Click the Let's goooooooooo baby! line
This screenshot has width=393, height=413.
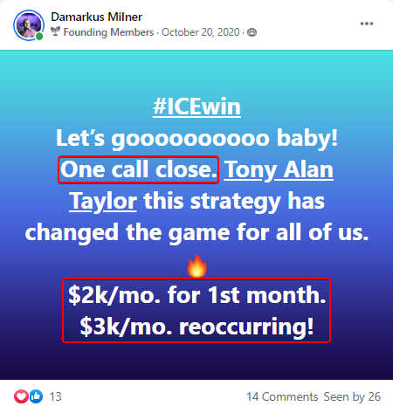(x=196, y=138)
